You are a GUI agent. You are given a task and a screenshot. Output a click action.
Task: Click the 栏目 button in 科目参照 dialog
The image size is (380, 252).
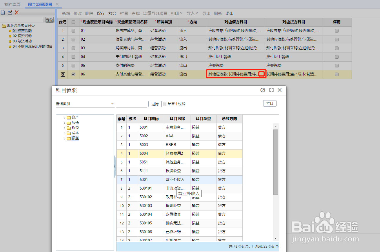[x=270, y=103]
